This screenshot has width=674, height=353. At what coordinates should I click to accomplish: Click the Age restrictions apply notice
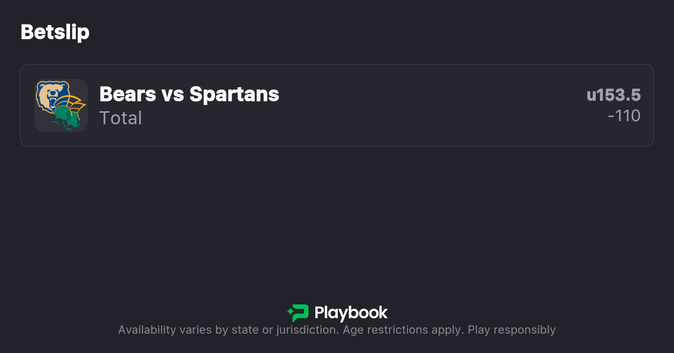(x=403, y=330)
